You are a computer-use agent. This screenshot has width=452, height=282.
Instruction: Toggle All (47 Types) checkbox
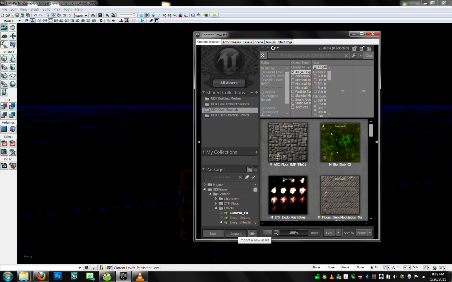[293, 72]
